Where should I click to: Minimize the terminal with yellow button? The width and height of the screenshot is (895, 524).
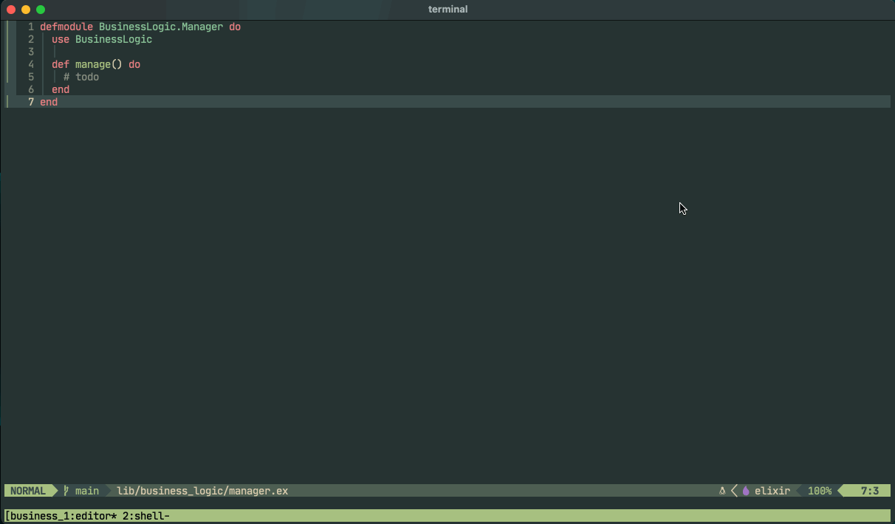coord(26,10)
